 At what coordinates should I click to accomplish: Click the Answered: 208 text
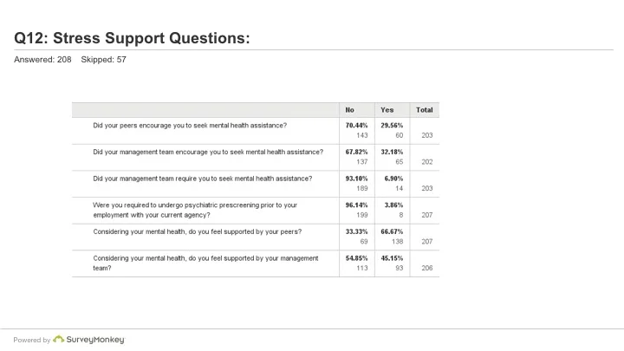point(42,60)
